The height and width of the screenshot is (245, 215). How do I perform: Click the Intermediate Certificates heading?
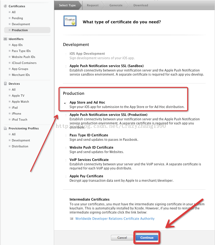pyautogui.click(x=89, y=199)
